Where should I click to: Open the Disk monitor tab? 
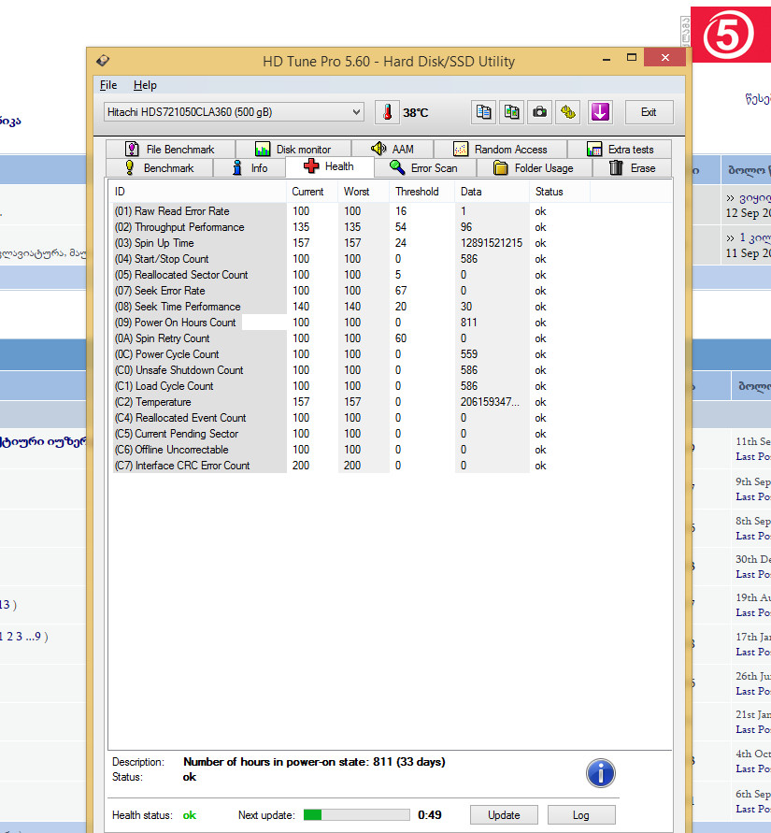293,150
